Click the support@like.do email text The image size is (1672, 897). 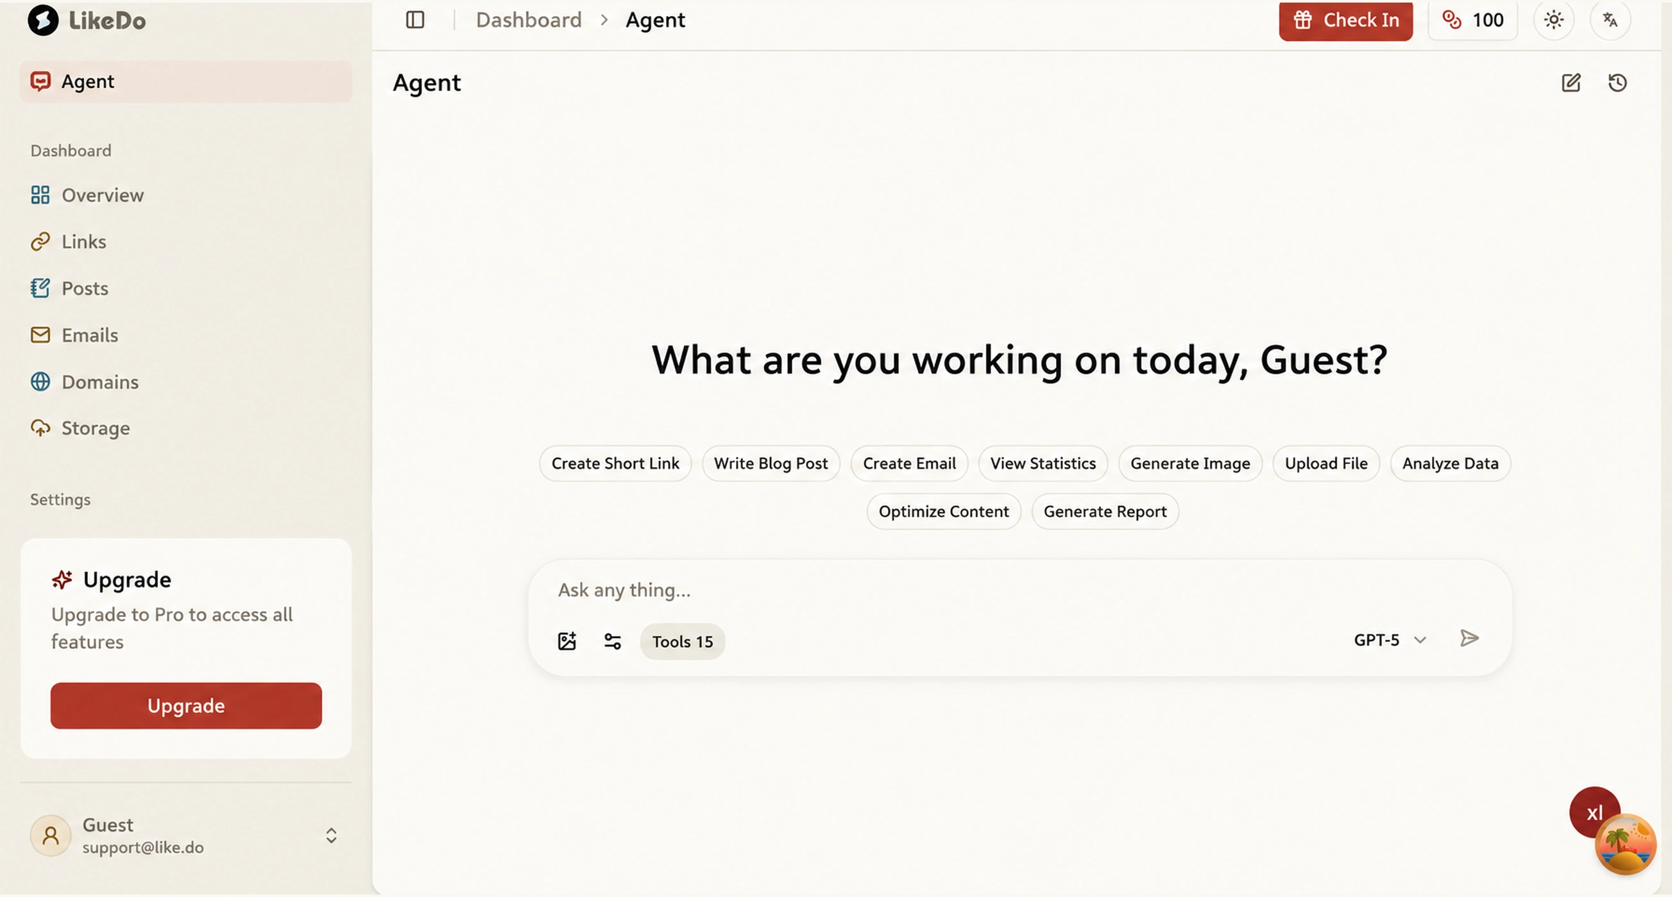click(x=143, y=847)
